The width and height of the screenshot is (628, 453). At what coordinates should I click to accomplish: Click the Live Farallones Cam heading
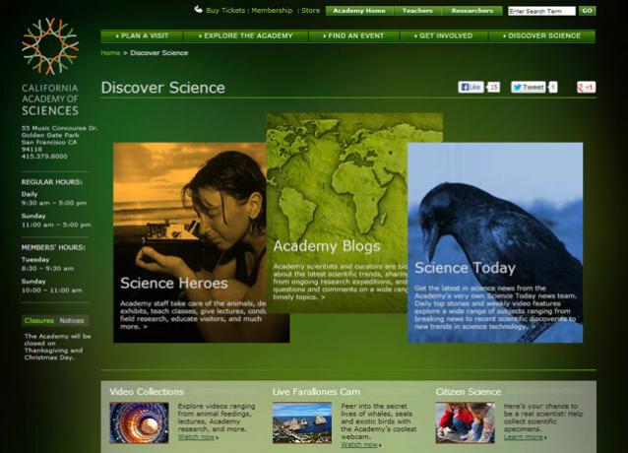(x=316, y=391)
